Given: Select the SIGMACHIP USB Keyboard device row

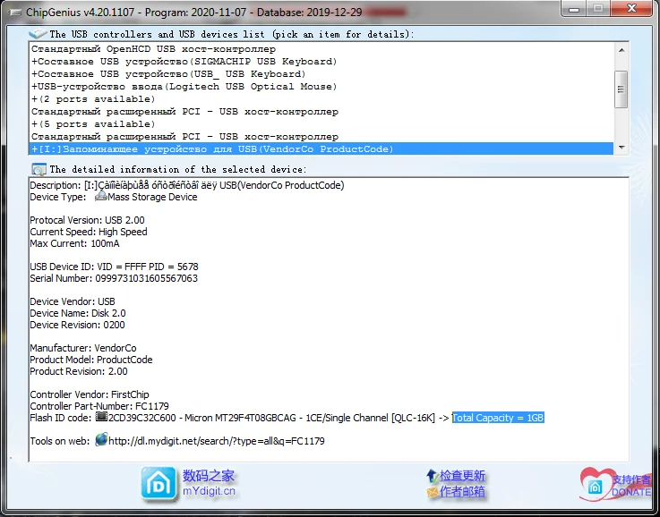Looking at the screenshot, I should (x=321, y=62).
